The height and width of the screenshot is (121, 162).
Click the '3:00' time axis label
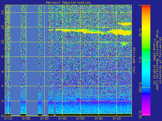click(x=98, y=118)
